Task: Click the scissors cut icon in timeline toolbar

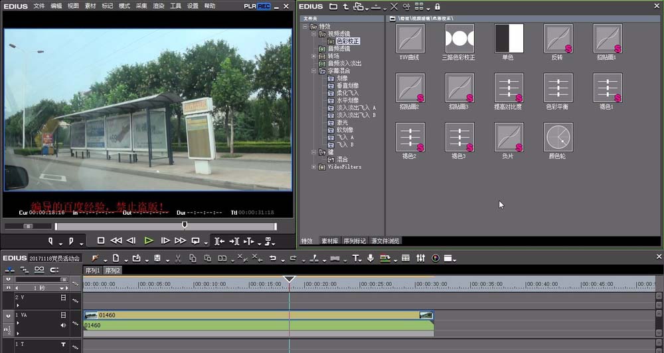Action: tap(178, 258)
